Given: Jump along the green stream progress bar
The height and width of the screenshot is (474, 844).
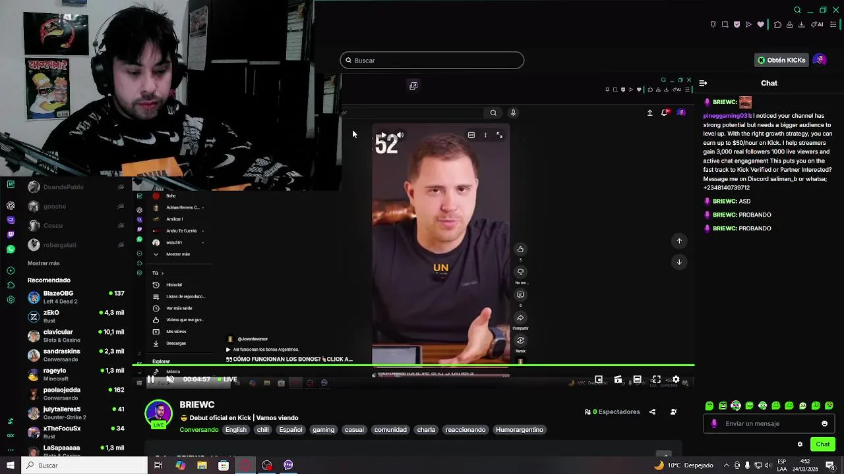Looking at the screenshot, I should 413,365.
